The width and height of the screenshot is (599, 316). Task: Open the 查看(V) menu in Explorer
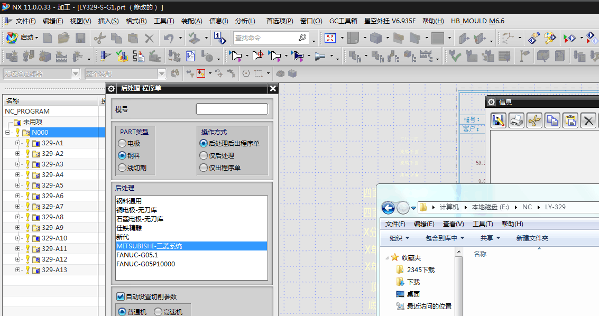[x=454, y=224]
